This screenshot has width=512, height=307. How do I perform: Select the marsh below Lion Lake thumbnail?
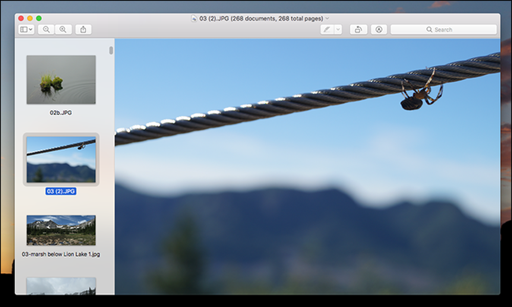point(61,230)
